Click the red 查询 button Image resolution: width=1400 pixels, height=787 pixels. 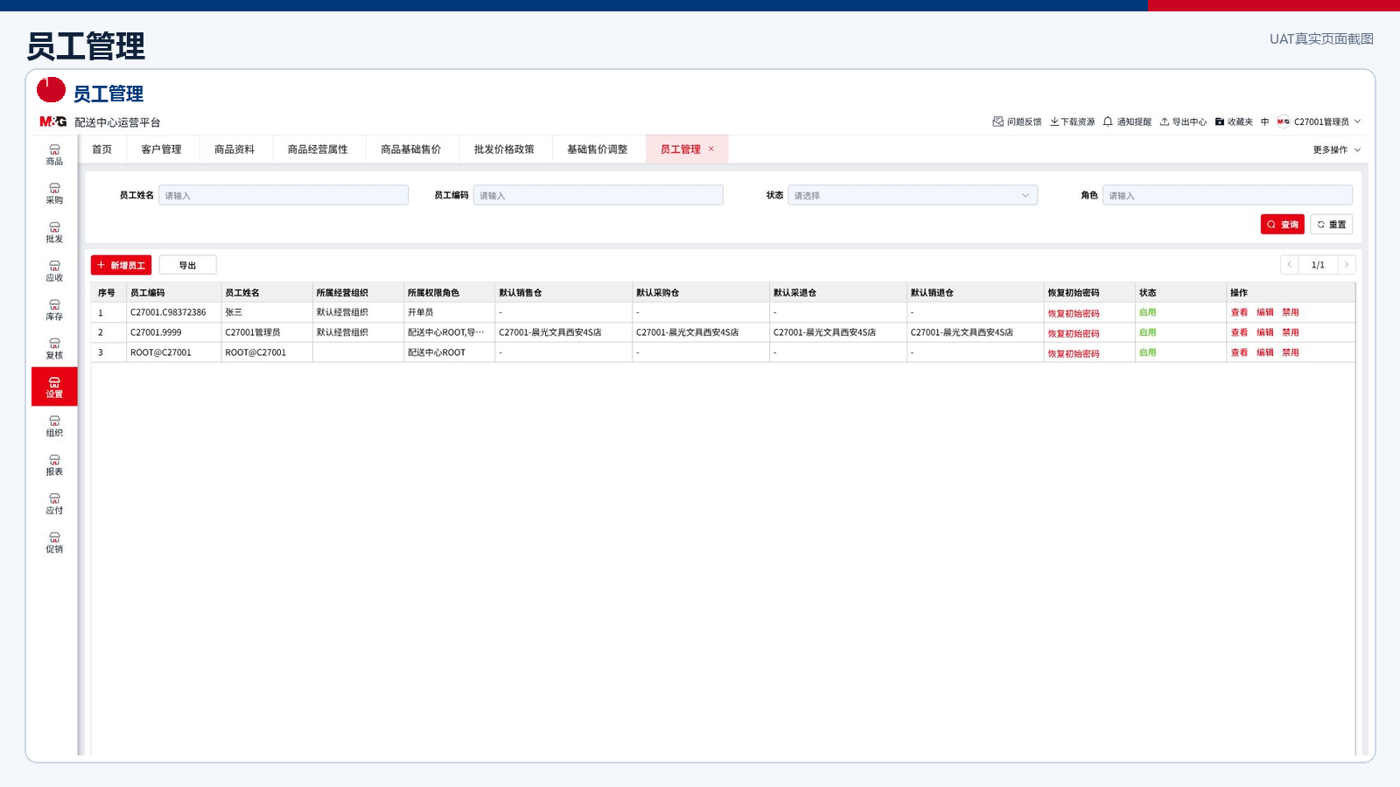click(1282, 225)
